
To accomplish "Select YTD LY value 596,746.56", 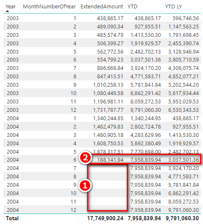I will (x=186, y=18).
